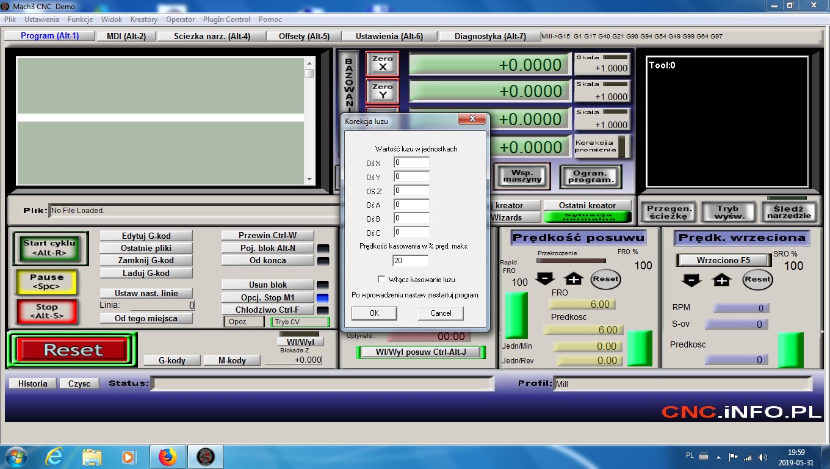Click the Oś C backlash input field

tap(411, 233)
